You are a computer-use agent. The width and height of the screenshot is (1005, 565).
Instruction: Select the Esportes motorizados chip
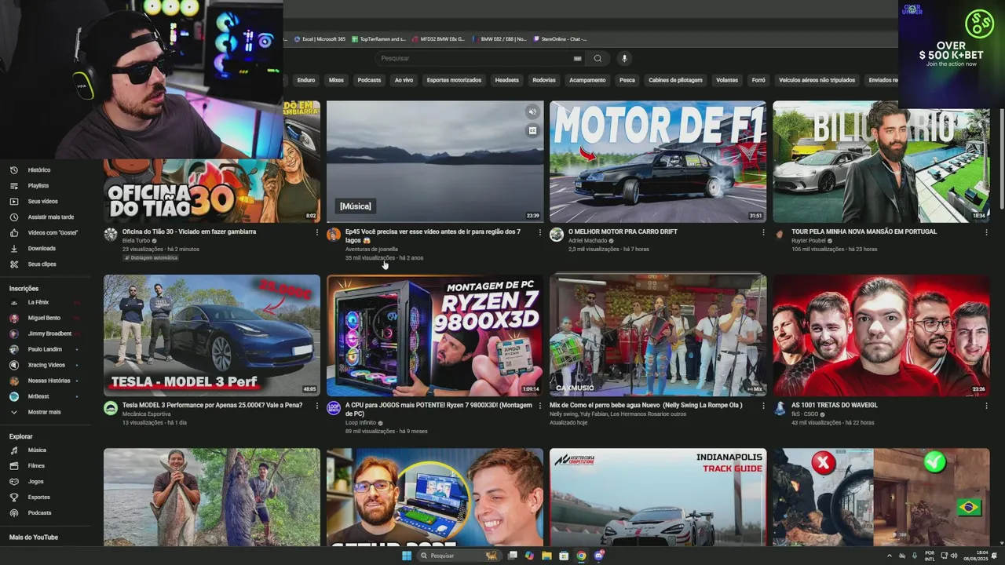tap(454, 80)
